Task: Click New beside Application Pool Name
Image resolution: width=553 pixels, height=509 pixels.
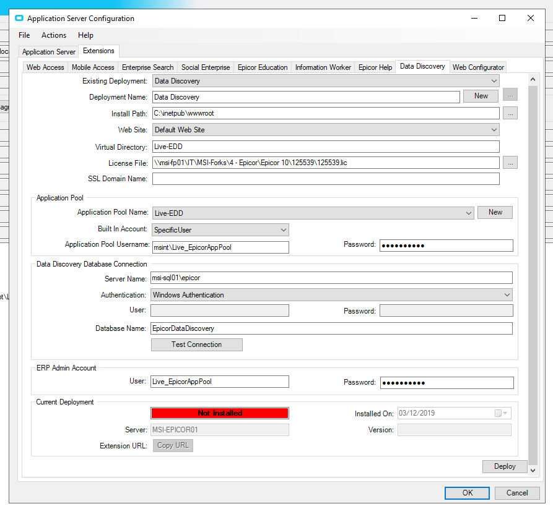Action: coord(495,212)
